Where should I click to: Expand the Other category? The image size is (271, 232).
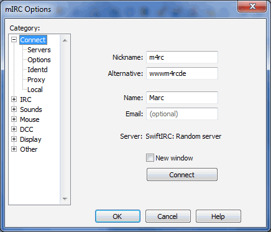pos(14,149)
